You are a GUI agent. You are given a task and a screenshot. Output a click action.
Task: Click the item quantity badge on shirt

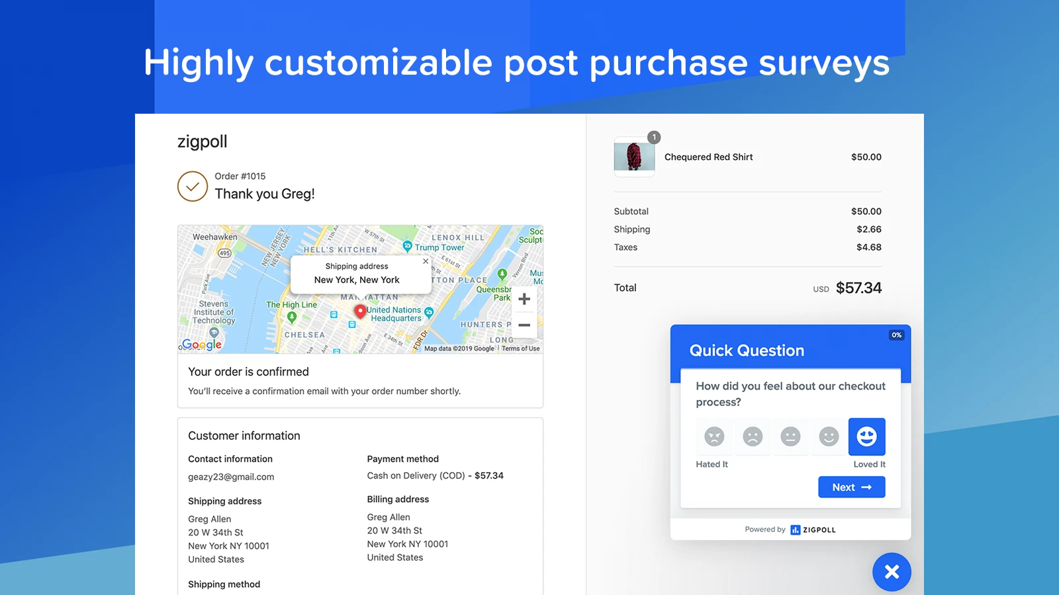pos(654,138)
